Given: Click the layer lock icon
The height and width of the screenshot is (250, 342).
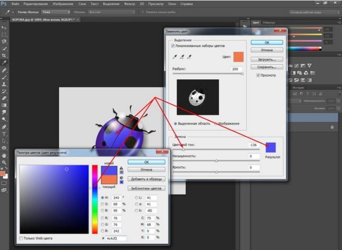Looking at the screenshot, I should click(332, 127).
